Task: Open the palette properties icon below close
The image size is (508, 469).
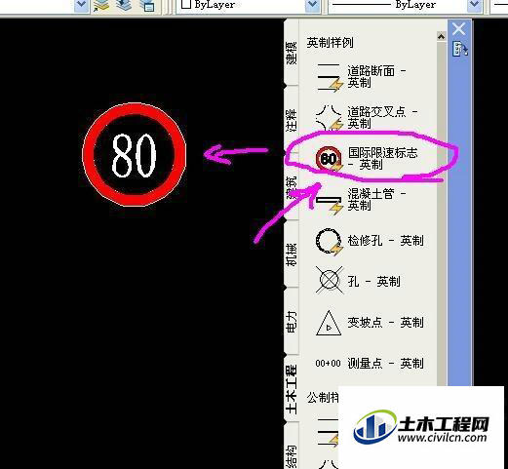Action: 459,49
